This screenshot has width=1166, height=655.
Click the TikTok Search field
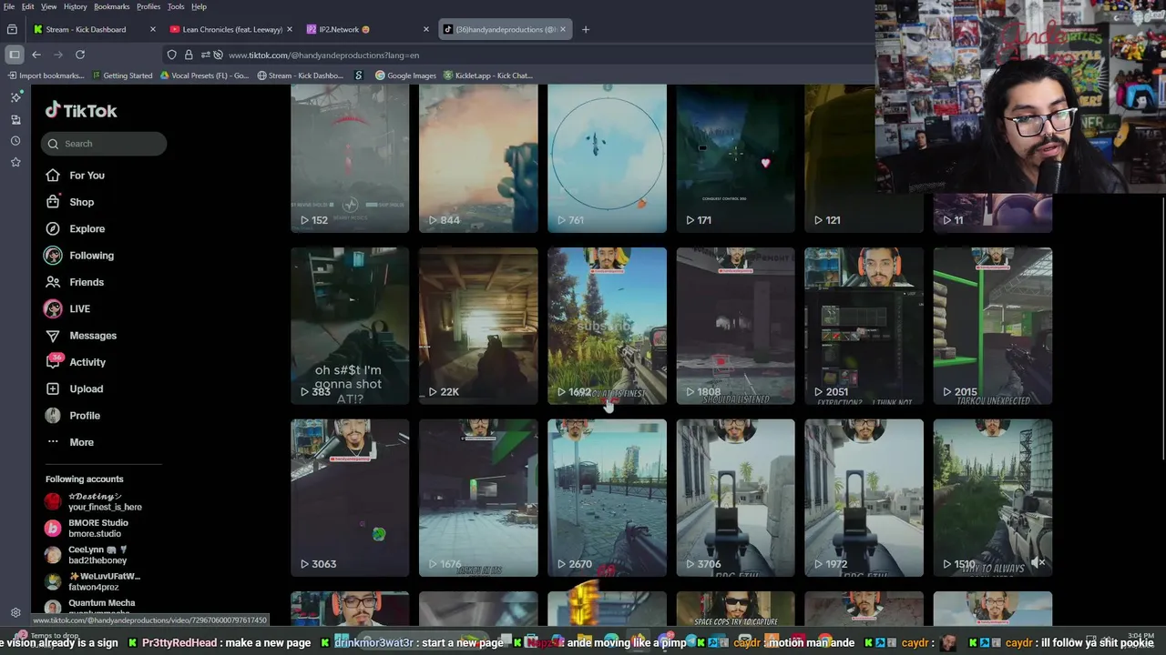point(104,144)
